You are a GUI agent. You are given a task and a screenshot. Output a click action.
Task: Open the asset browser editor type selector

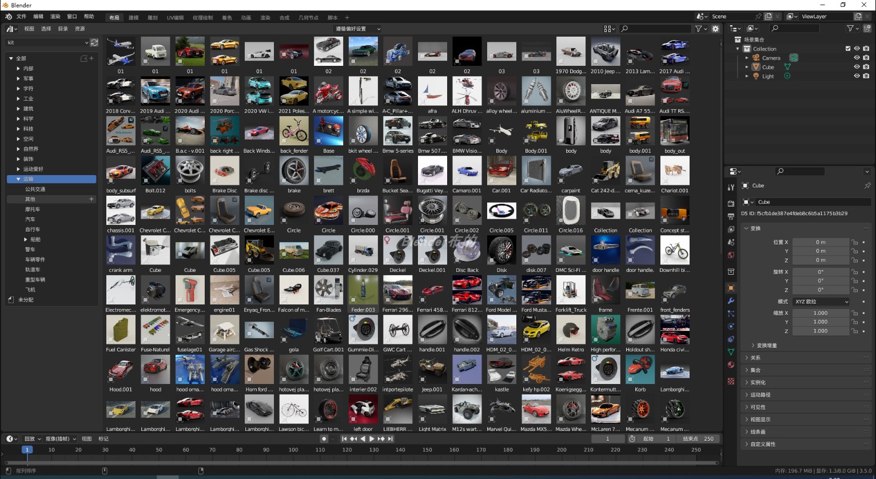11,29
